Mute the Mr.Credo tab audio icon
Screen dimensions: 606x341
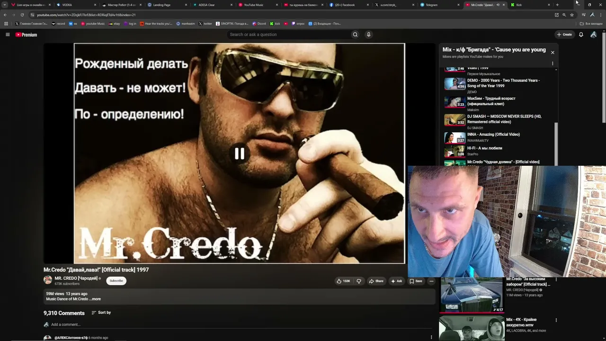click(x=498, y=5)
